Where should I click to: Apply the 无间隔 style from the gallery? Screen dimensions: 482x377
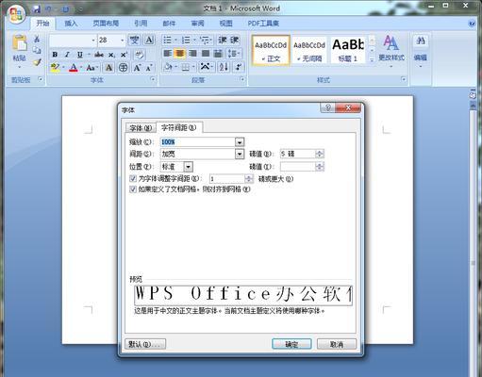(x=309, y=50)
